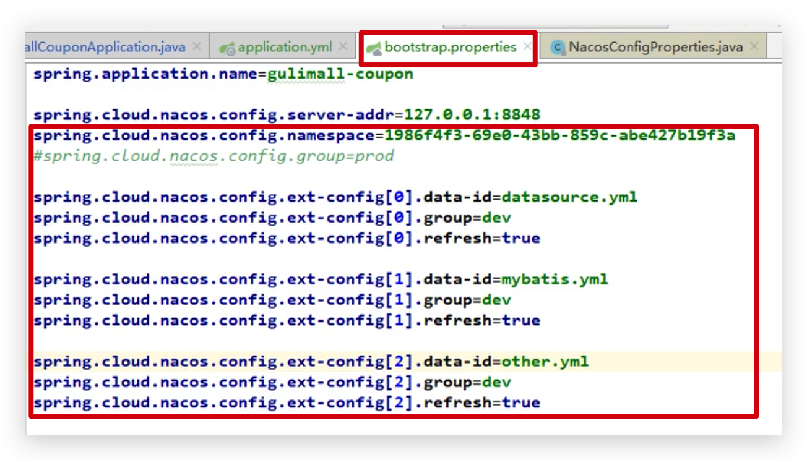Click the spring.application.name key
Image resolution: width=807 pixels, height=460 pixels.
coord(147,74)
